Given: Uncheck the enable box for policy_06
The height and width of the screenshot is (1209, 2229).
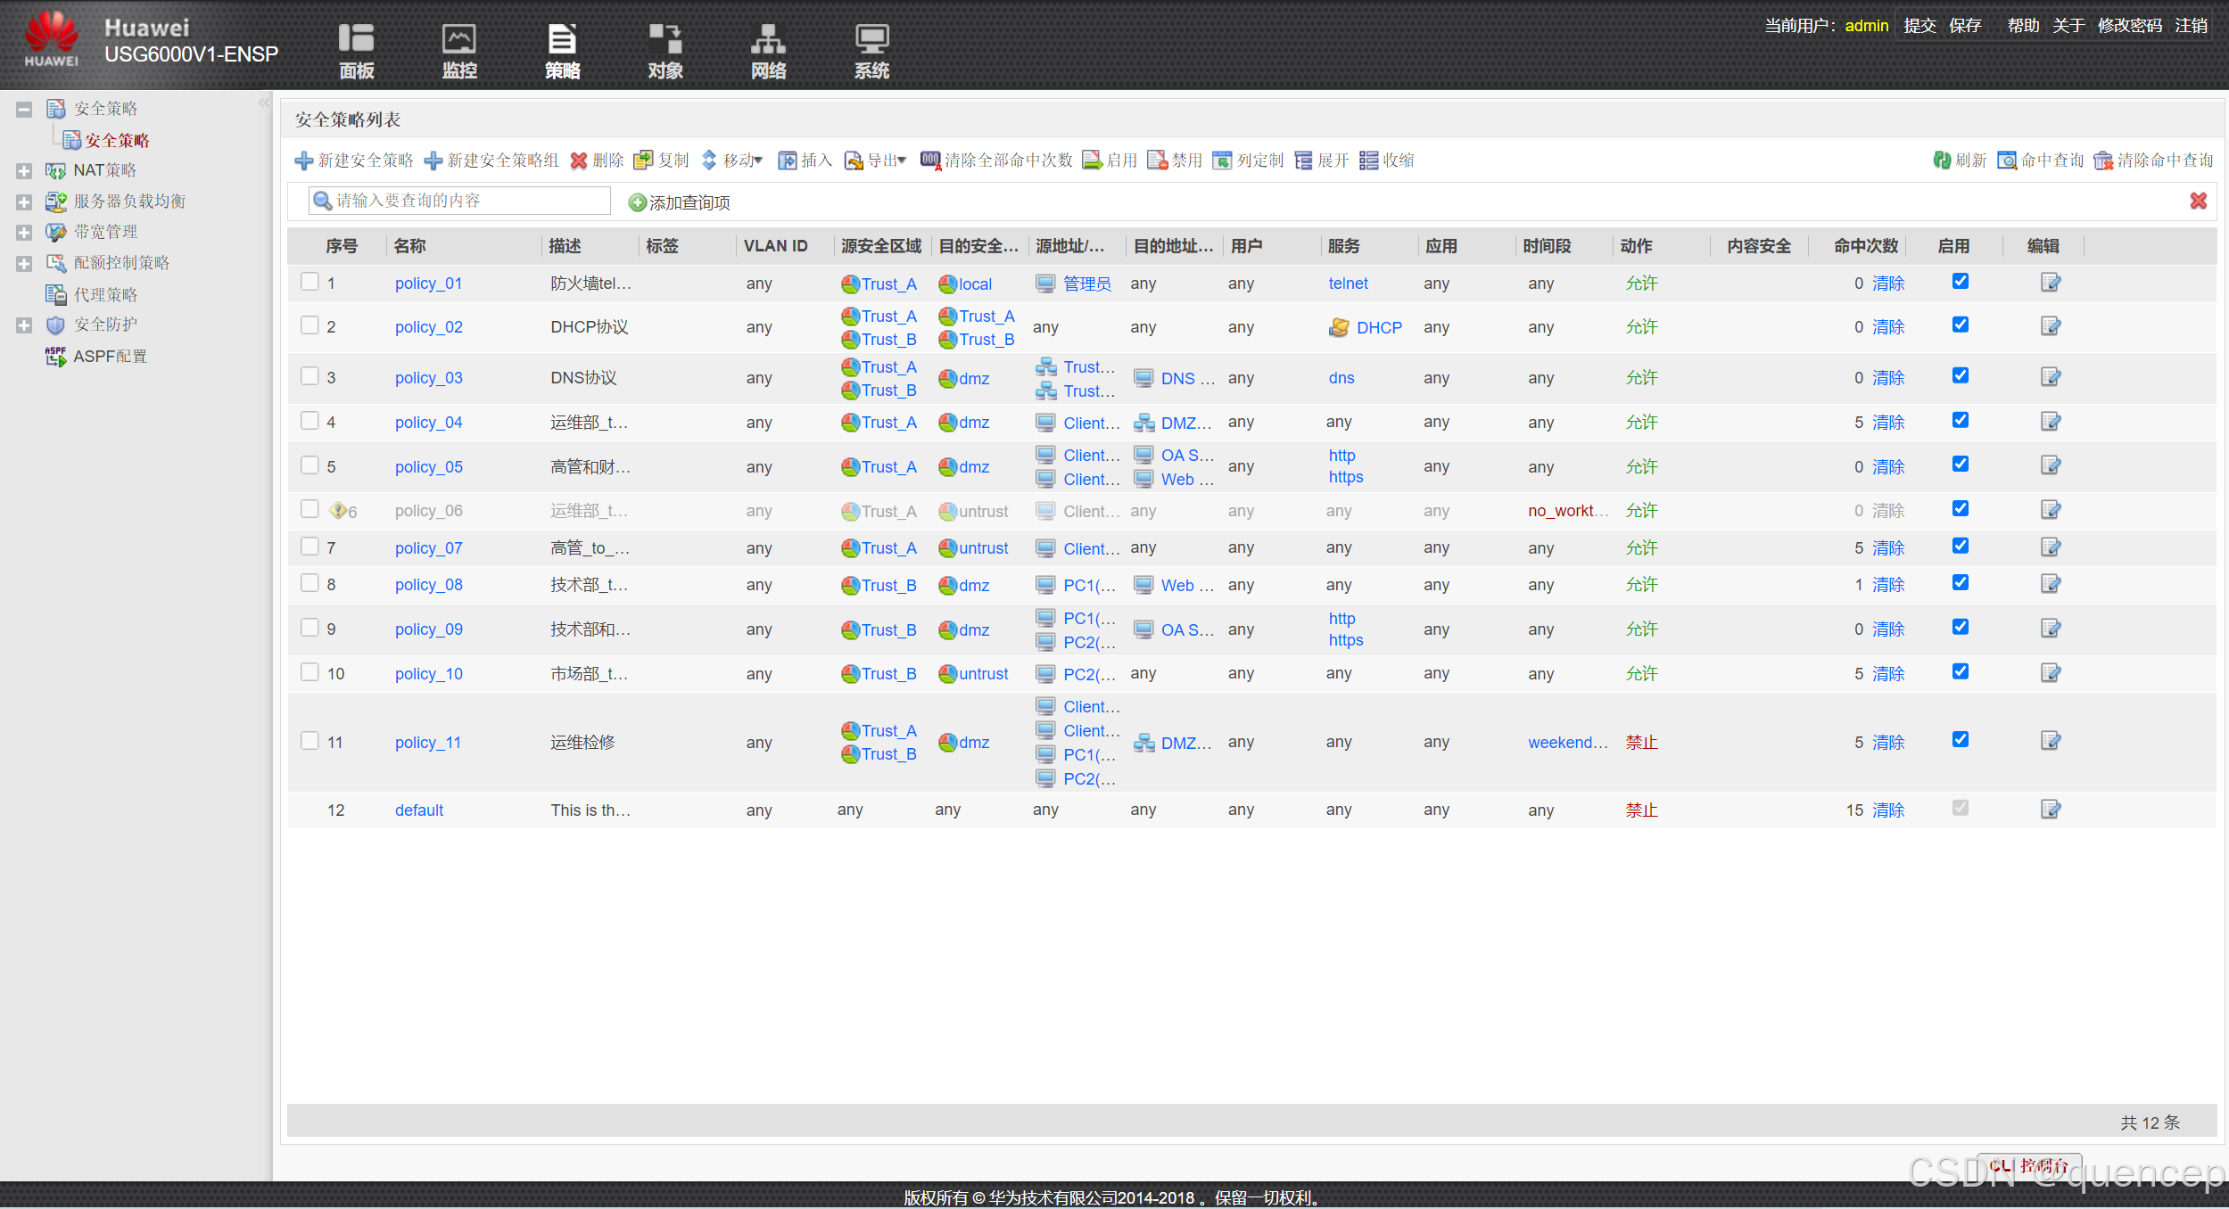Looking at the screenshot, I should pyautogui.click(x=1960, y=509).
